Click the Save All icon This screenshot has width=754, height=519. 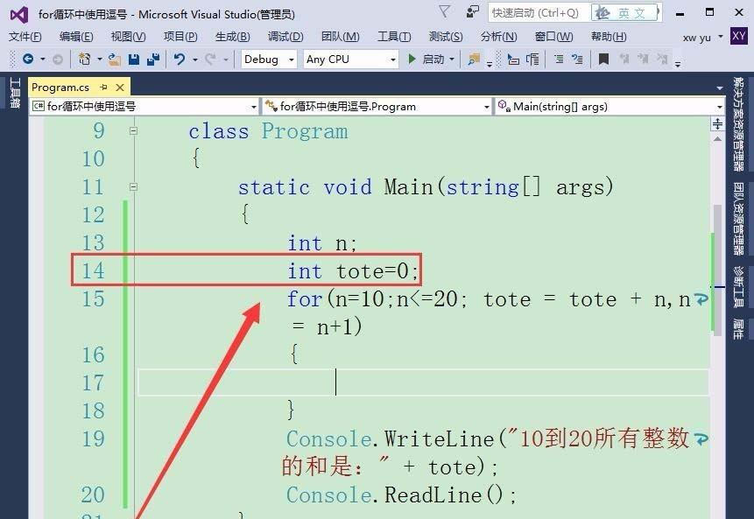click(x=153, y=60)
